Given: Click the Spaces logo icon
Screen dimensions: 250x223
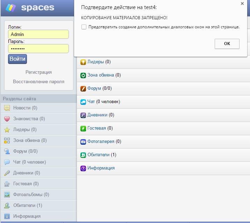Looking at the screenshot, I should click(x=10, y=7).
